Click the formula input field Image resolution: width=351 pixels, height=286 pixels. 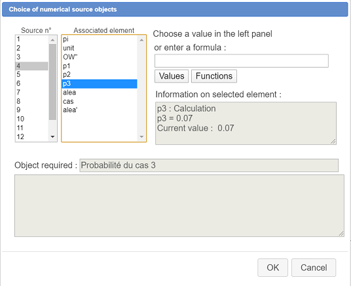[242, 60]
